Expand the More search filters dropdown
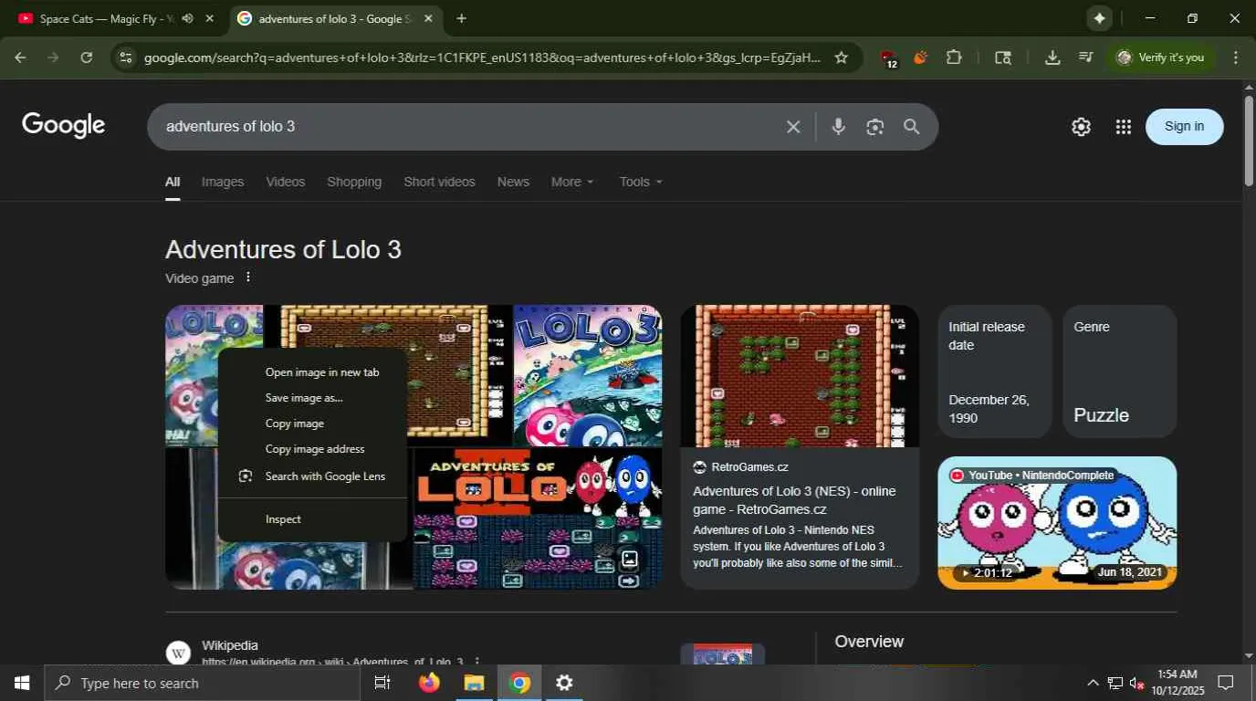The image size is (1256, 701). (x=572, y=182)
